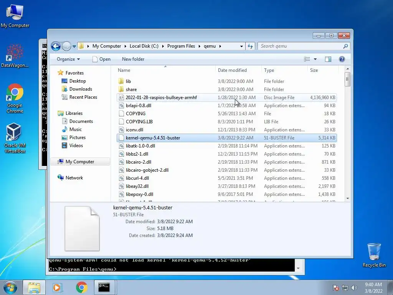Select Local Disk (C:) breadcrumb
The height and width of the screenshot is (295, 393).
144,46
